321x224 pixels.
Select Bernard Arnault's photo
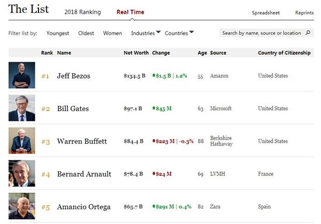tap(22, 173)
